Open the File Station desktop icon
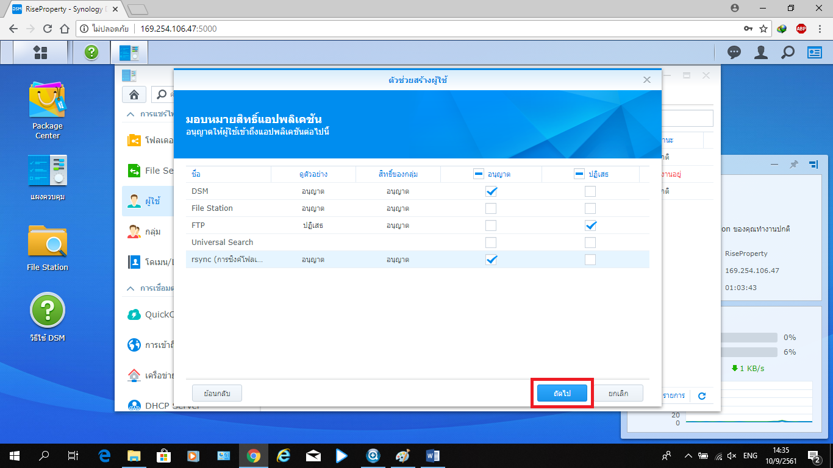The image size is (833, 468). pyautogui.click(x=47, y=248)
